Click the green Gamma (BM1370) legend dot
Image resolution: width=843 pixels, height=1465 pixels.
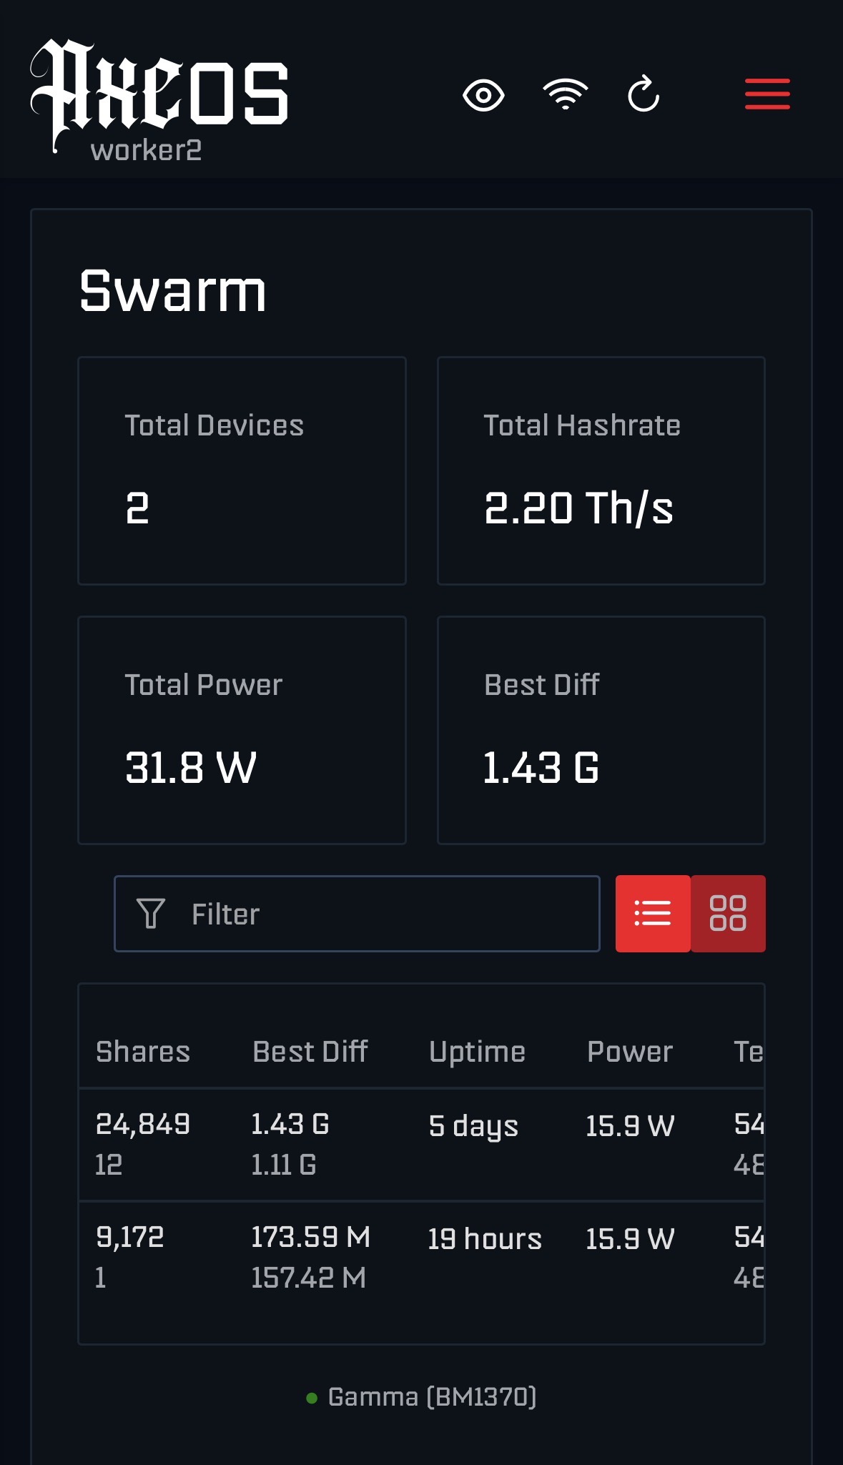coord(312,1398)
